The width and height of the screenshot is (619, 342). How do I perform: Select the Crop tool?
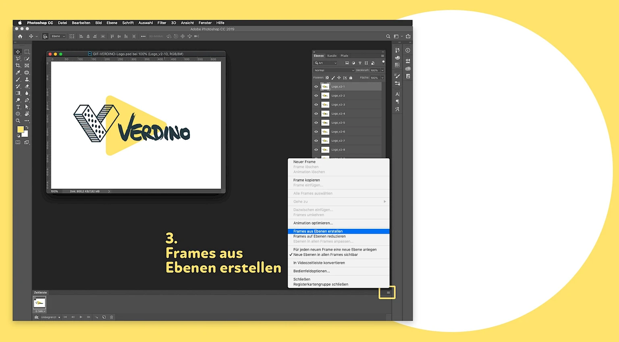(x=18, y=65)
